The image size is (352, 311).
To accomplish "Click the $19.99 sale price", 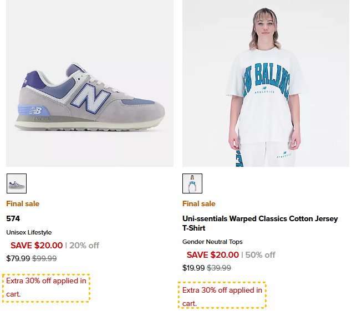I will tap(193, 268).
